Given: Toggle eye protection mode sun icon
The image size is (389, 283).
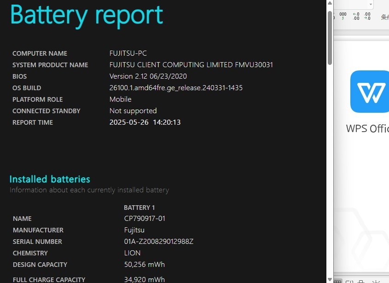Looking at the screenshot, I should (x=376, y=282).
